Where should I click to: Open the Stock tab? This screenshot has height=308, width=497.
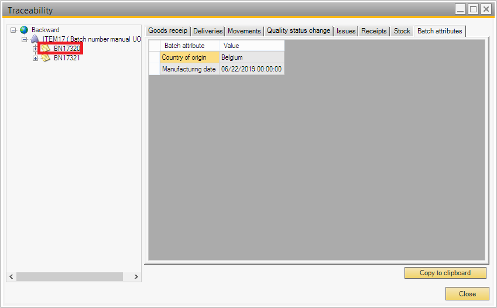pos(402,31)
